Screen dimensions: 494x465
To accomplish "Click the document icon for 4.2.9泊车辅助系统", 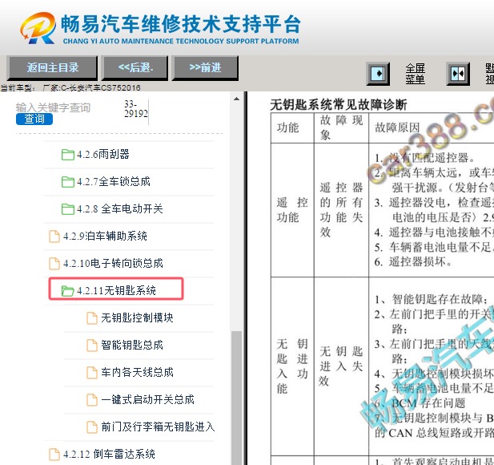I will click(54, 237).
